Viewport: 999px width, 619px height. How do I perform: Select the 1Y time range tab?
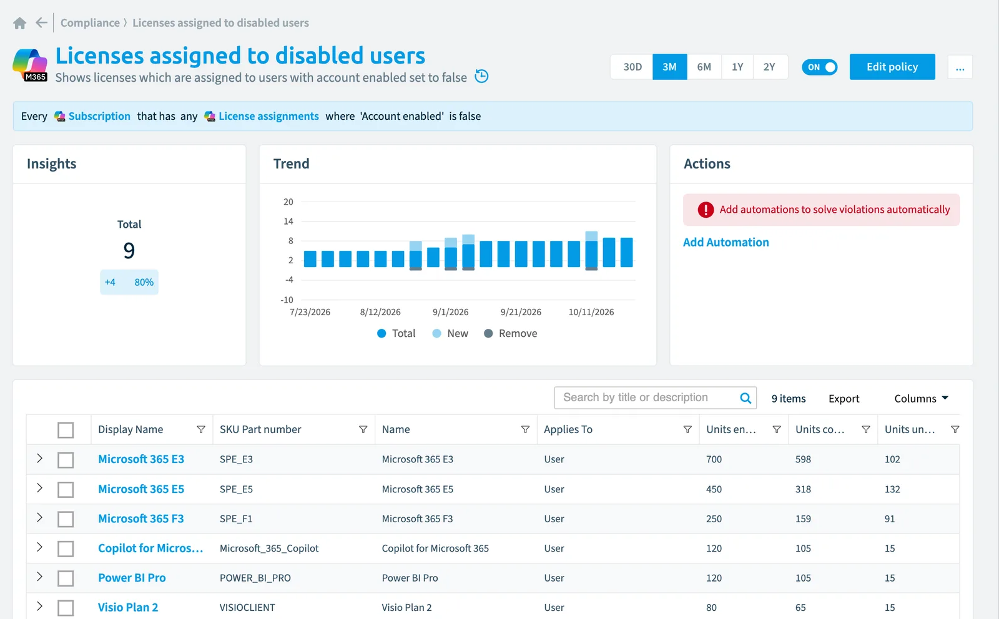(737, 67)
